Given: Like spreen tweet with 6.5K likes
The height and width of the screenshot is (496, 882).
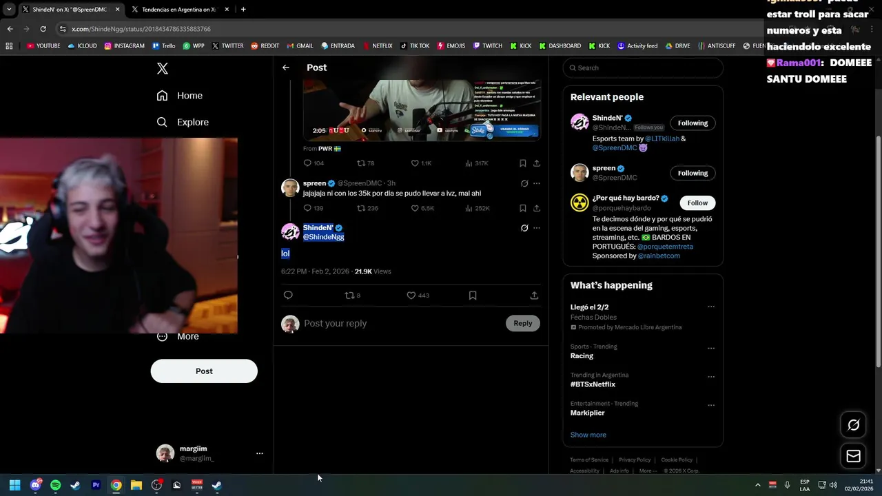Looking at the screenshot, I should point(415,208).
